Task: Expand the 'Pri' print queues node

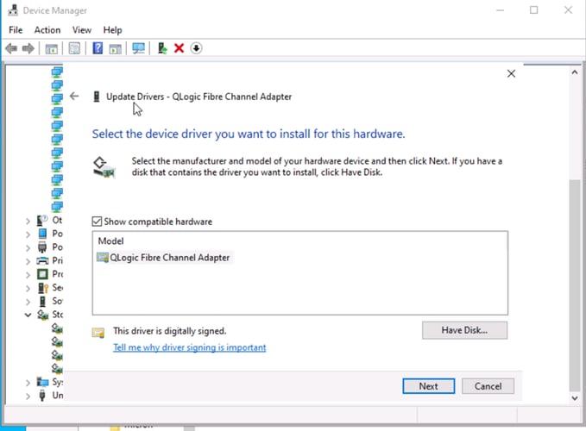Action: (28, 261)
